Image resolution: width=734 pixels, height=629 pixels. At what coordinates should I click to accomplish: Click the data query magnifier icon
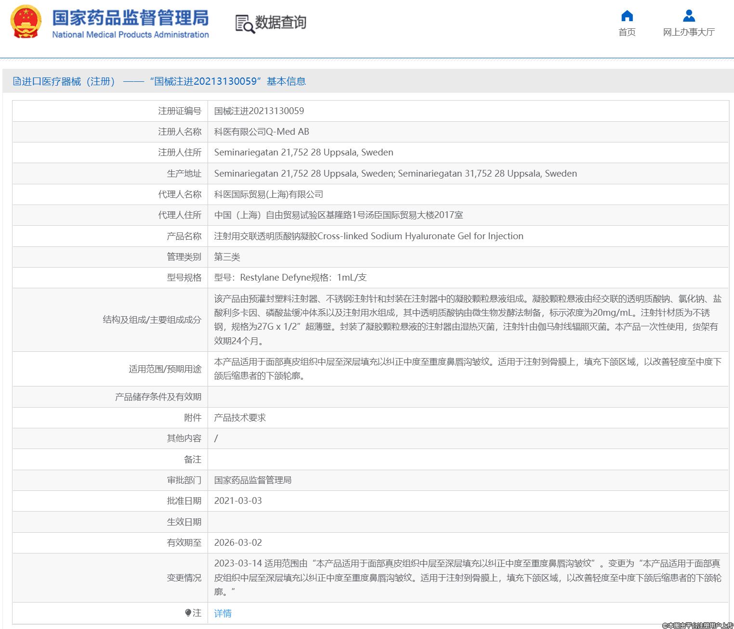(x=244, y=24)
